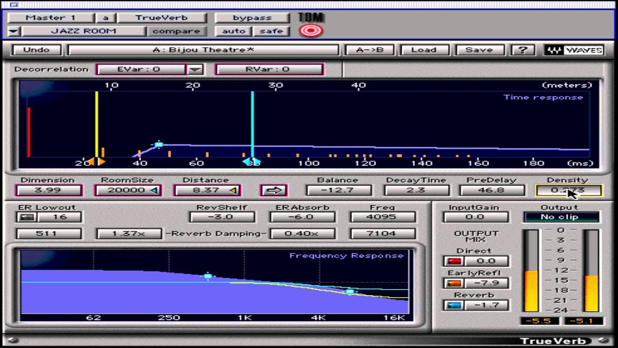Click the orange arrow in Distance field
The width and height of the screenshot is (618, 348).
(x=233, y=190)
